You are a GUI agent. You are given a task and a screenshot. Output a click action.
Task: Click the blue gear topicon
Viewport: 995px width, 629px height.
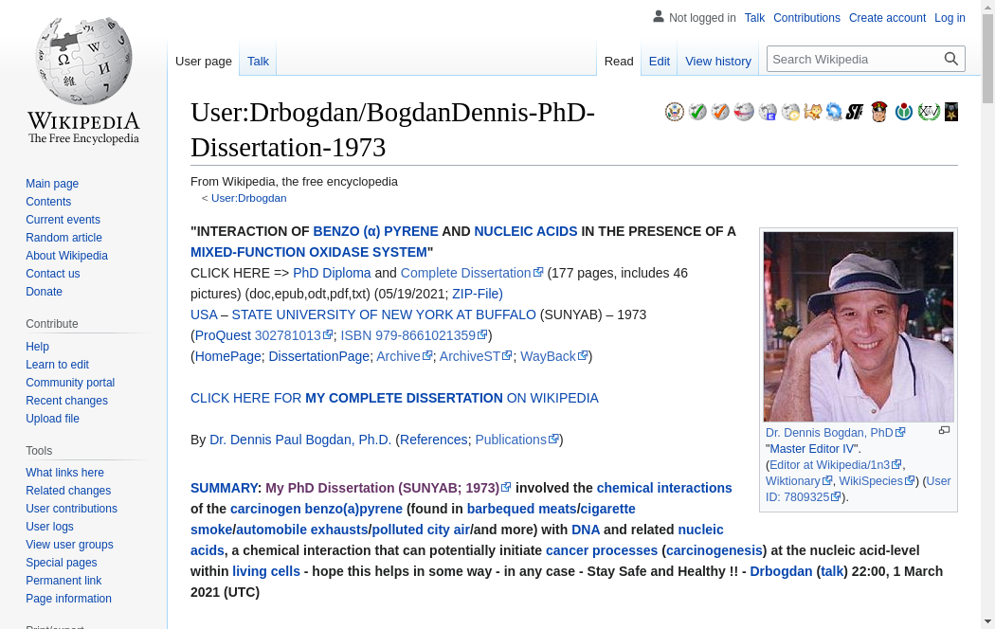click(x=834, y=112)
